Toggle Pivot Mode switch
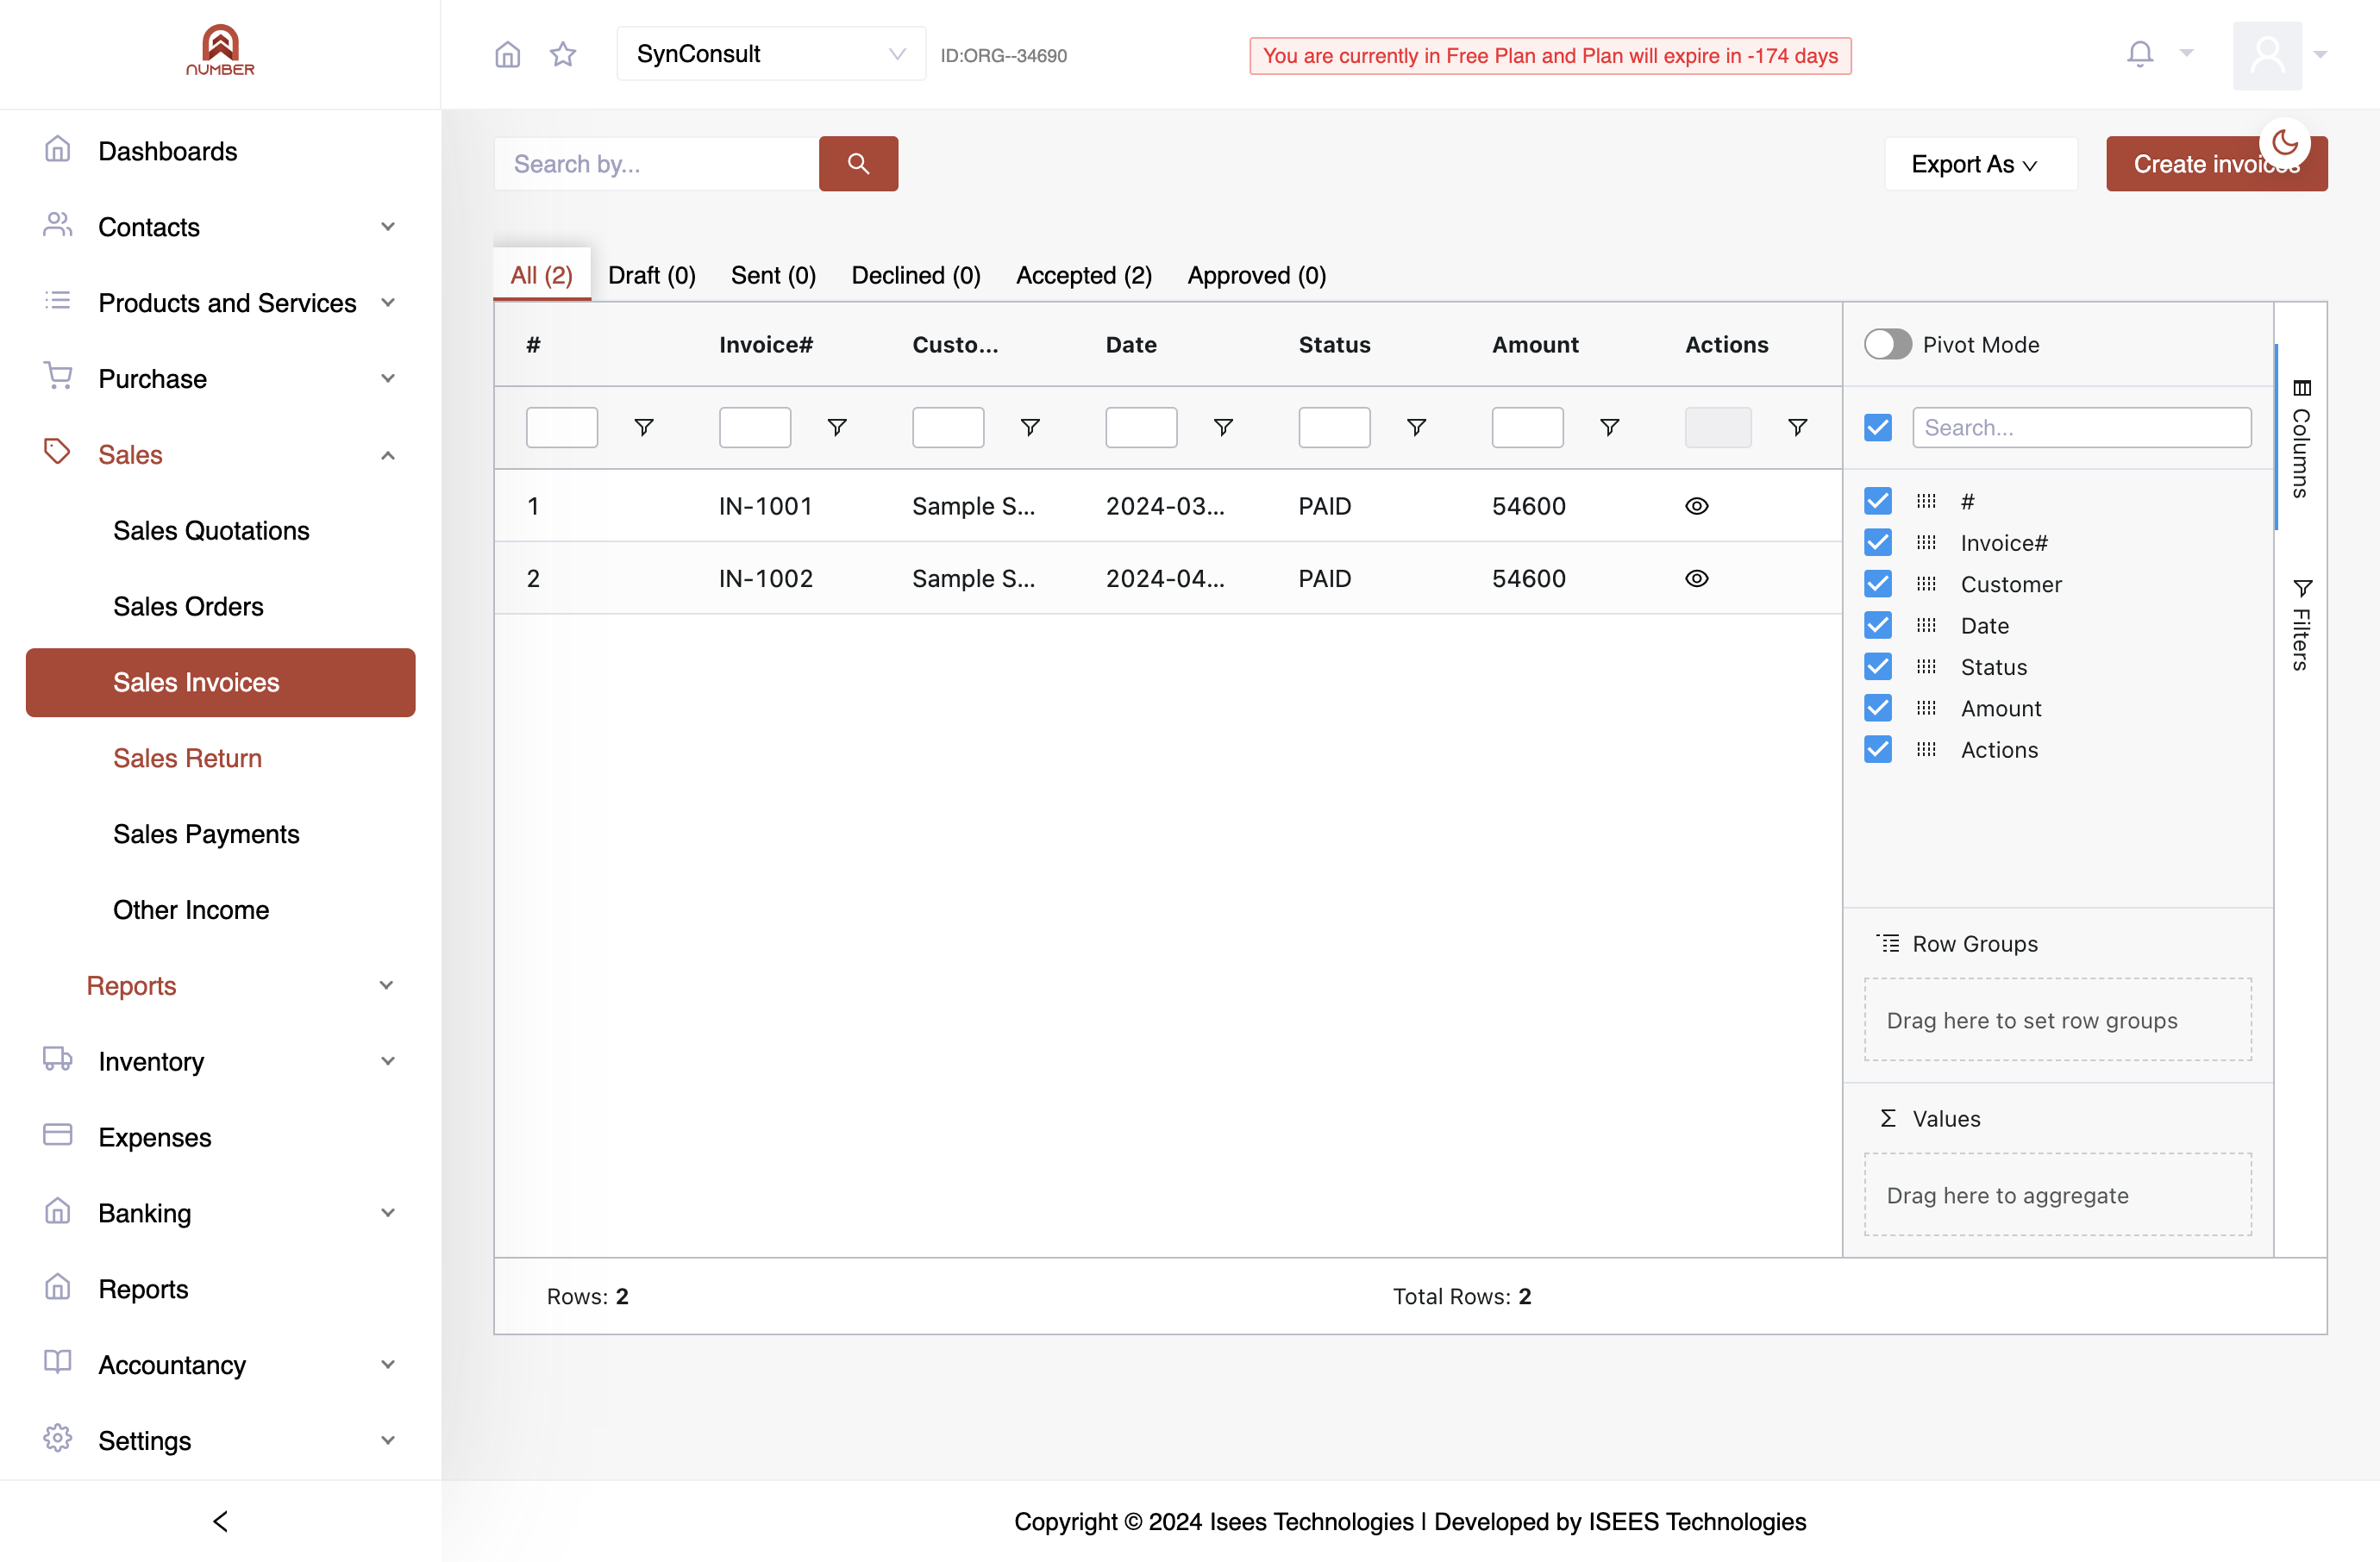The height and width of the screenshot is (1562, 2380). click(1888, 345)
